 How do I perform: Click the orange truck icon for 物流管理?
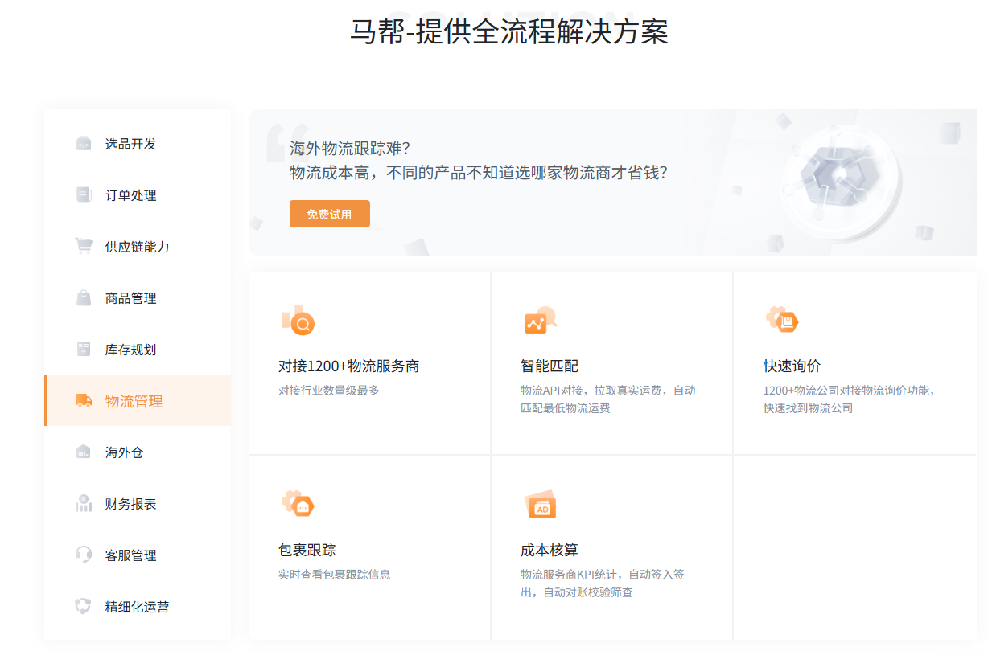84,401
